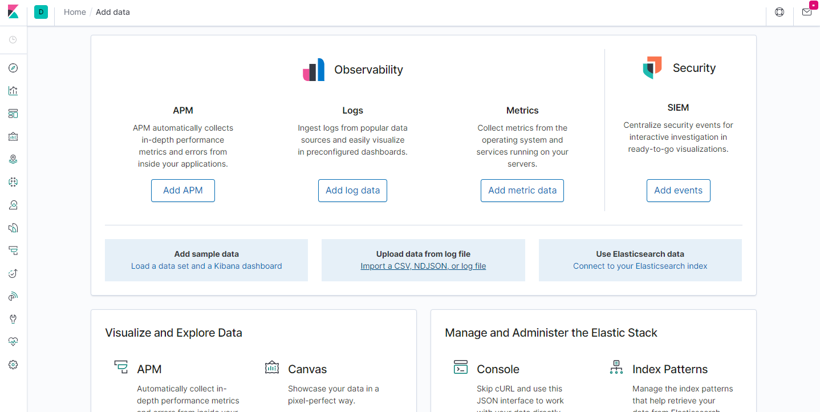Click the APM heading under Observability
The width and height of the screenshot is (820, 412).
point(183,111)
